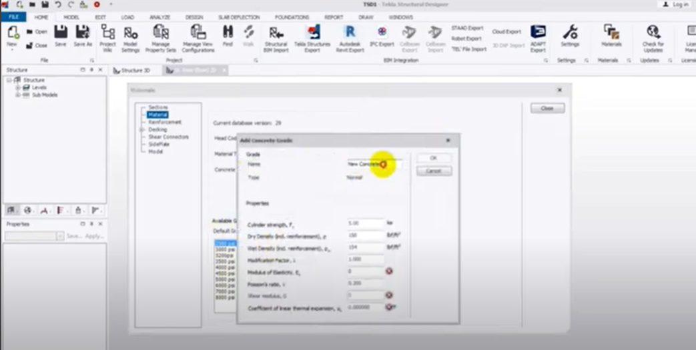Click IFC Export
The image size is (696, 350).
[x=382, y=37]
